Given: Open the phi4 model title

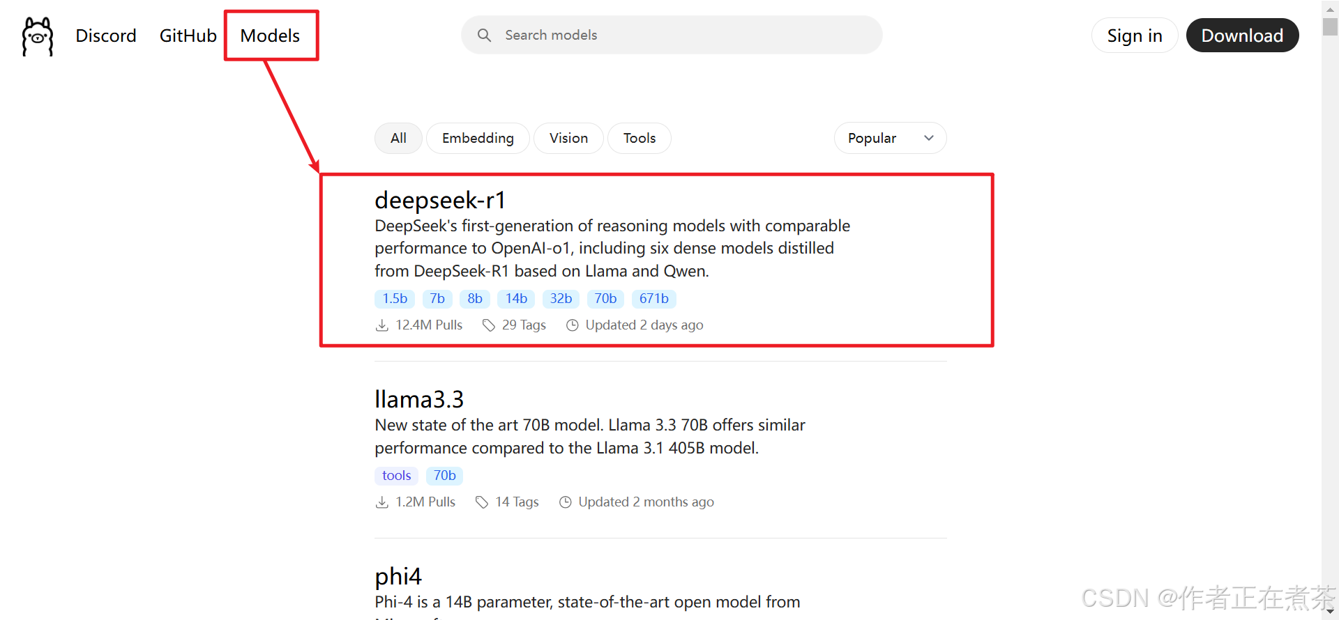Looking at the screenshot, I should [x=398, y=577].
